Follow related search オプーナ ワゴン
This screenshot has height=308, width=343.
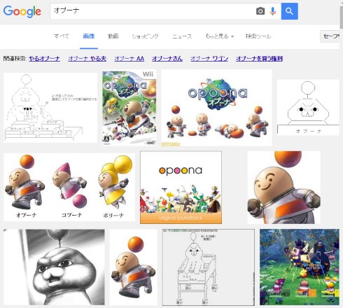coord(209,59)
